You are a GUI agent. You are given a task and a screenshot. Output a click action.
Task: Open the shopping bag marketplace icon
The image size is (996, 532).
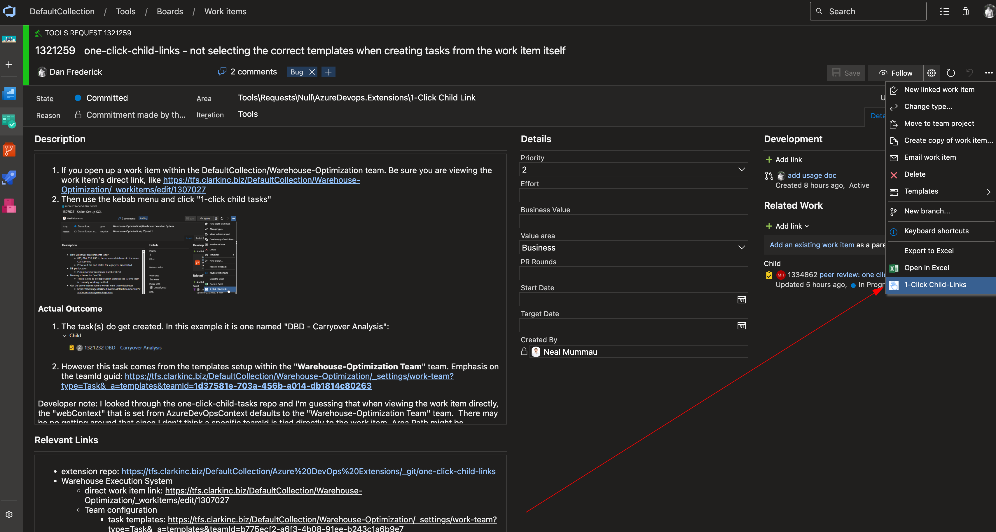click(965, 11)
